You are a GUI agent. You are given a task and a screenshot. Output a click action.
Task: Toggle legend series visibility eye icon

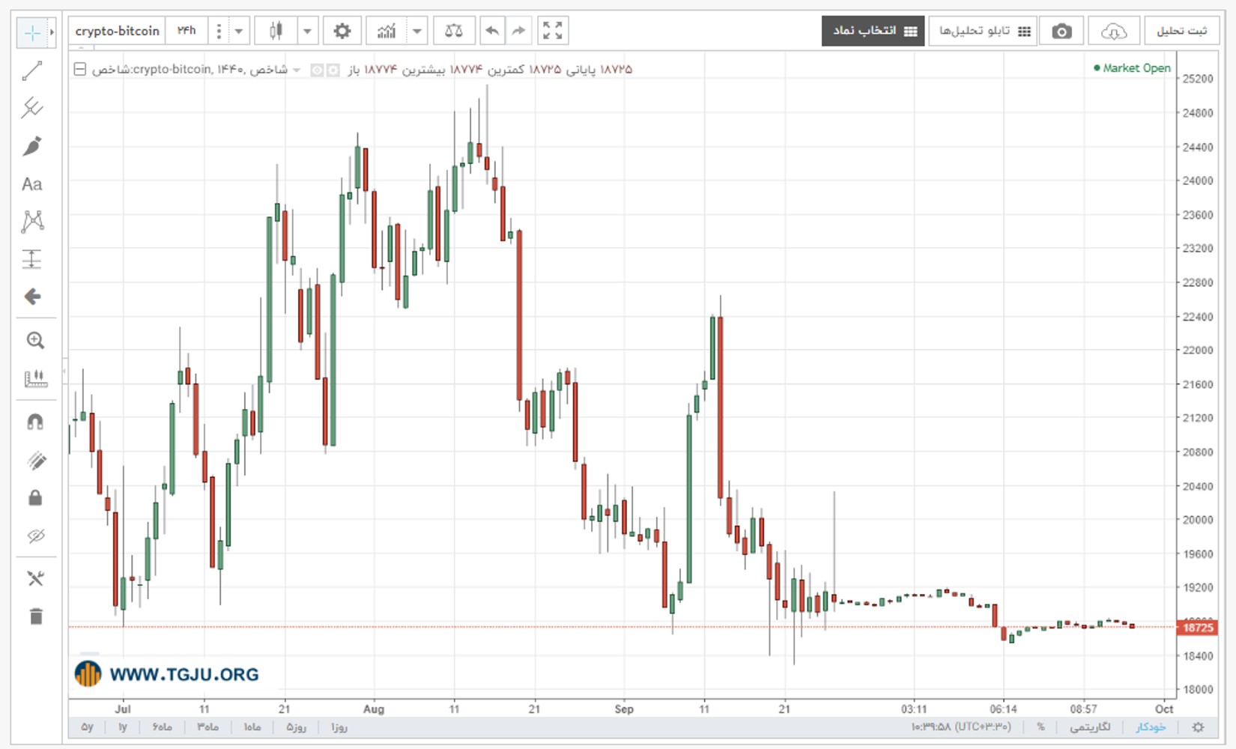point(317,70)
